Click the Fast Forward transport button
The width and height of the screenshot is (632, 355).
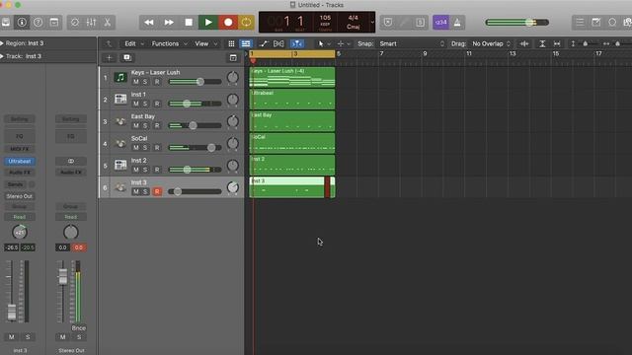169,22
